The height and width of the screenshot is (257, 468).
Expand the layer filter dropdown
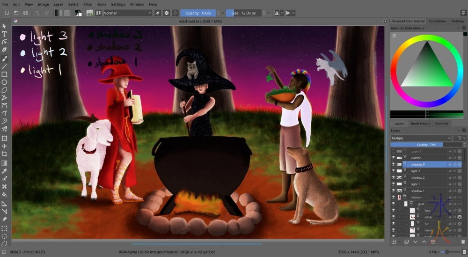461,138
